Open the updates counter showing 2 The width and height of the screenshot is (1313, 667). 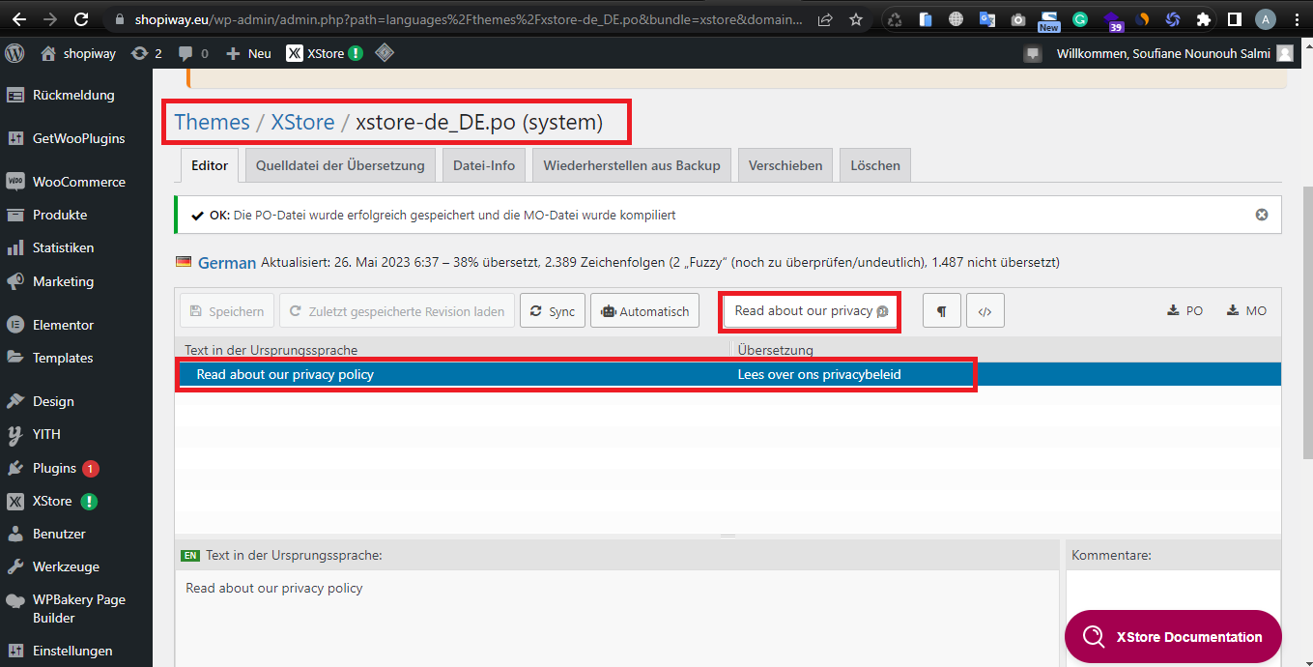coord(147,53)
